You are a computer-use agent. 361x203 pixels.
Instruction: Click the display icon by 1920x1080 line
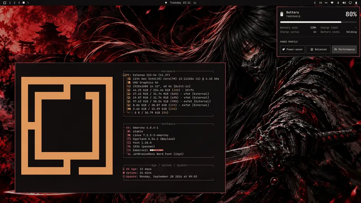129,86
